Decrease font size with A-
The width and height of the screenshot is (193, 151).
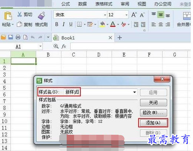[142, 15]
